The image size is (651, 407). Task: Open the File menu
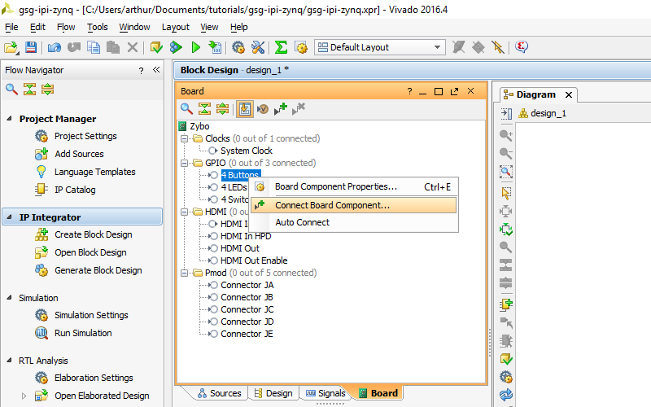tap(11, 27)
